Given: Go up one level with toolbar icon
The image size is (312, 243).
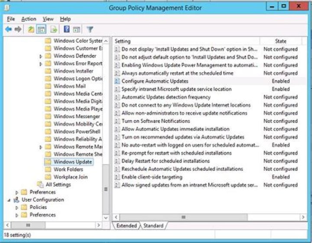Looking at the screenshot, I should (31, 29).
